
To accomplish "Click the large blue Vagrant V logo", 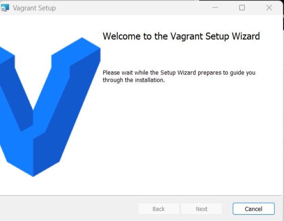I will tap(50, 107).
